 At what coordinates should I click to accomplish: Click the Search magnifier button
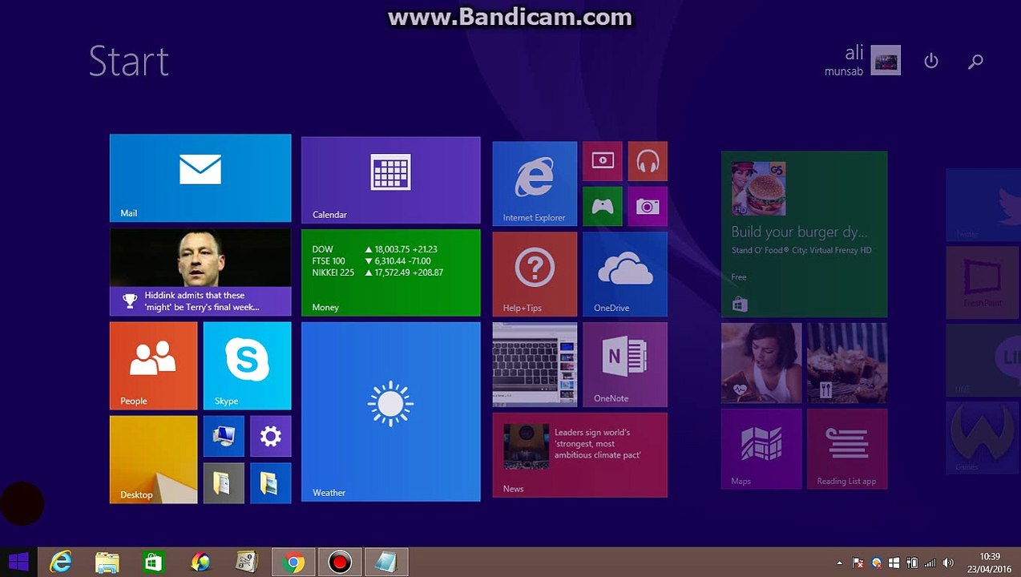click(x=975, y=61)
